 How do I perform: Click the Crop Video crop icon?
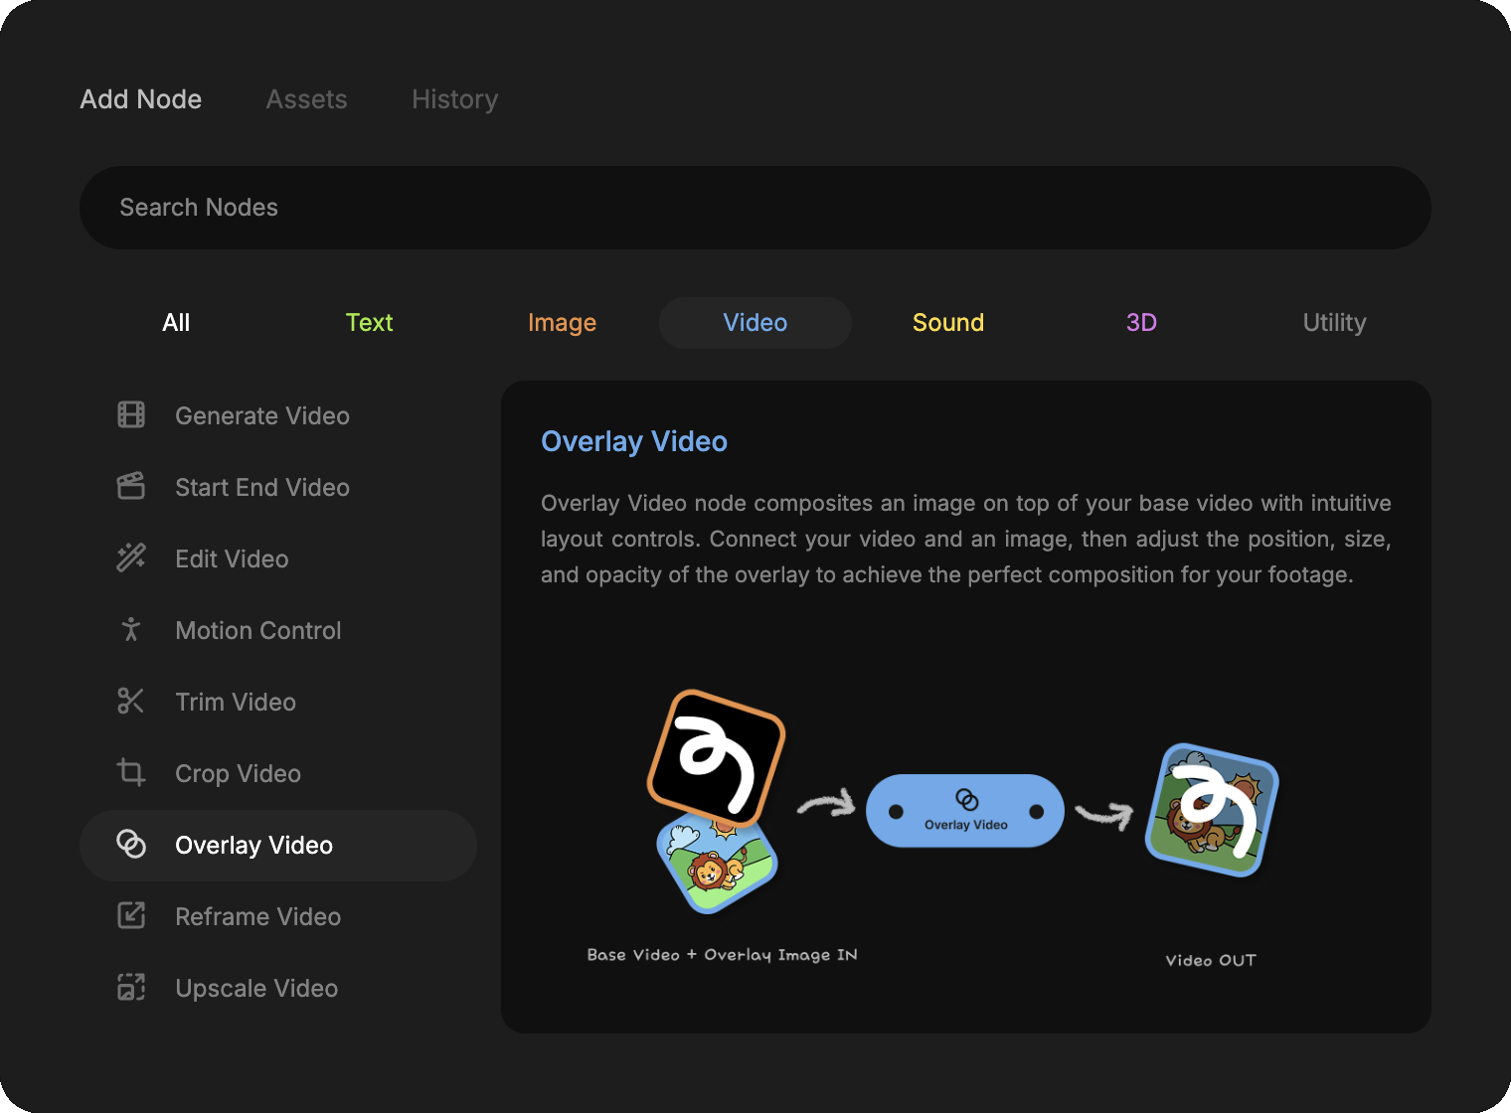pyautogui.click(x=131, y=773)
